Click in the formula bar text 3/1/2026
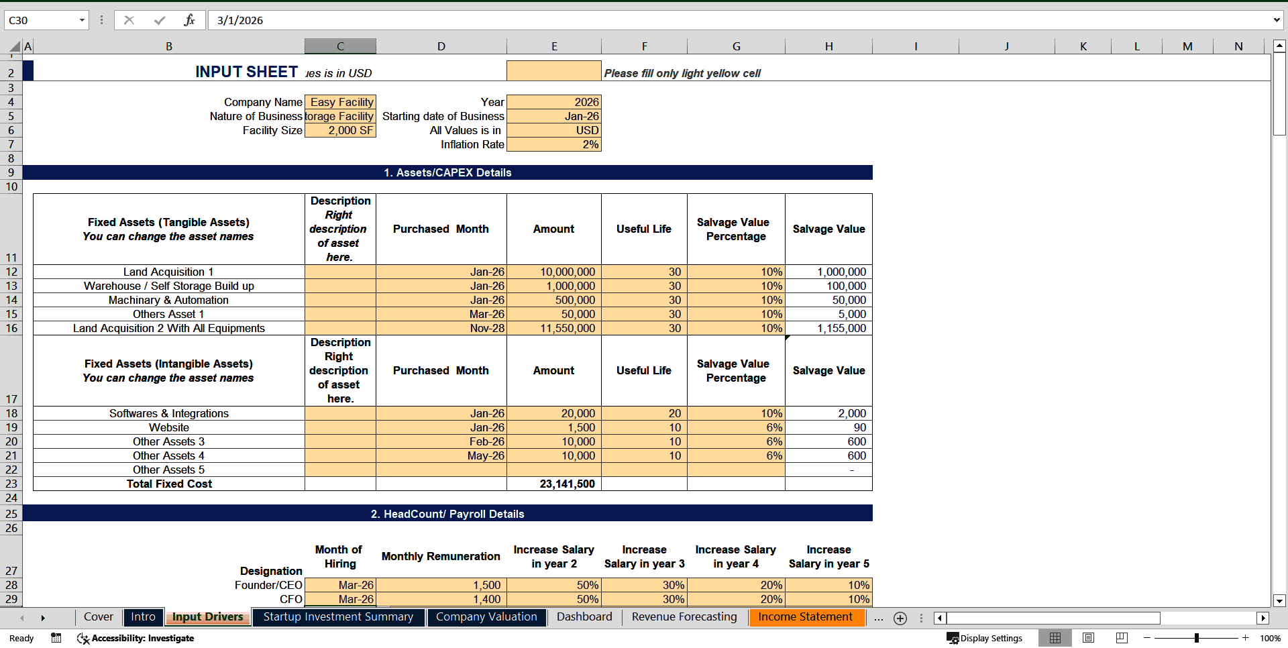The width and height of the screenshot is (1288, 648). tap(240, 20)
